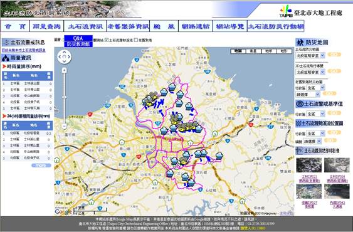Viewport: 353px width, 232px height.
Task: Pan the map right with the arrow control
Action: pyautogui.click(x=69, y=57)
